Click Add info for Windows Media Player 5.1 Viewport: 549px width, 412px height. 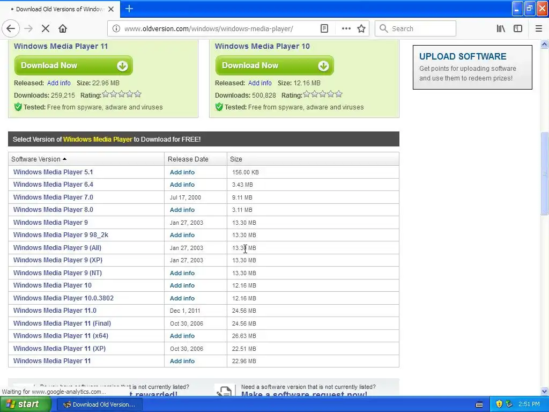tap(182, 172)
